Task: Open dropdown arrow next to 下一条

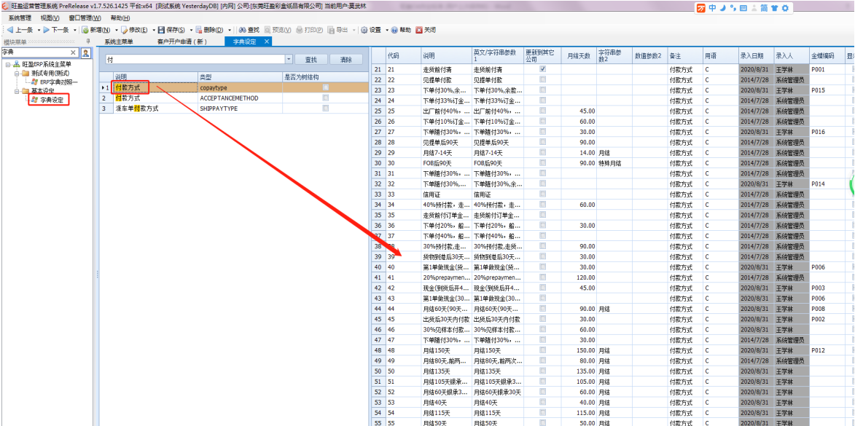Action: (x=74, y=30)
